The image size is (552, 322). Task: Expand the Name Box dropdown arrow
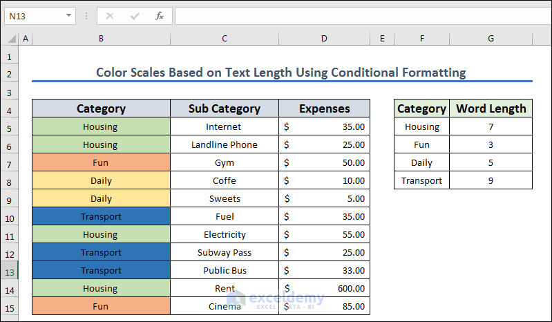(68, 15)
